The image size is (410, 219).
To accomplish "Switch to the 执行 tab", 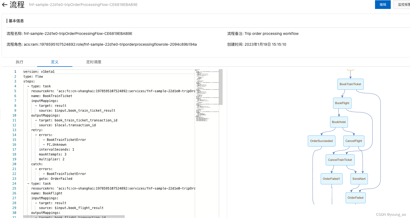I will click(x=20, y=62).
